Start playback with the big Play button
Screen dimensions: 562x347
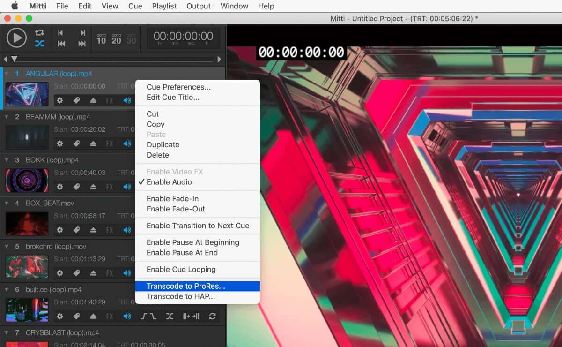16,38
